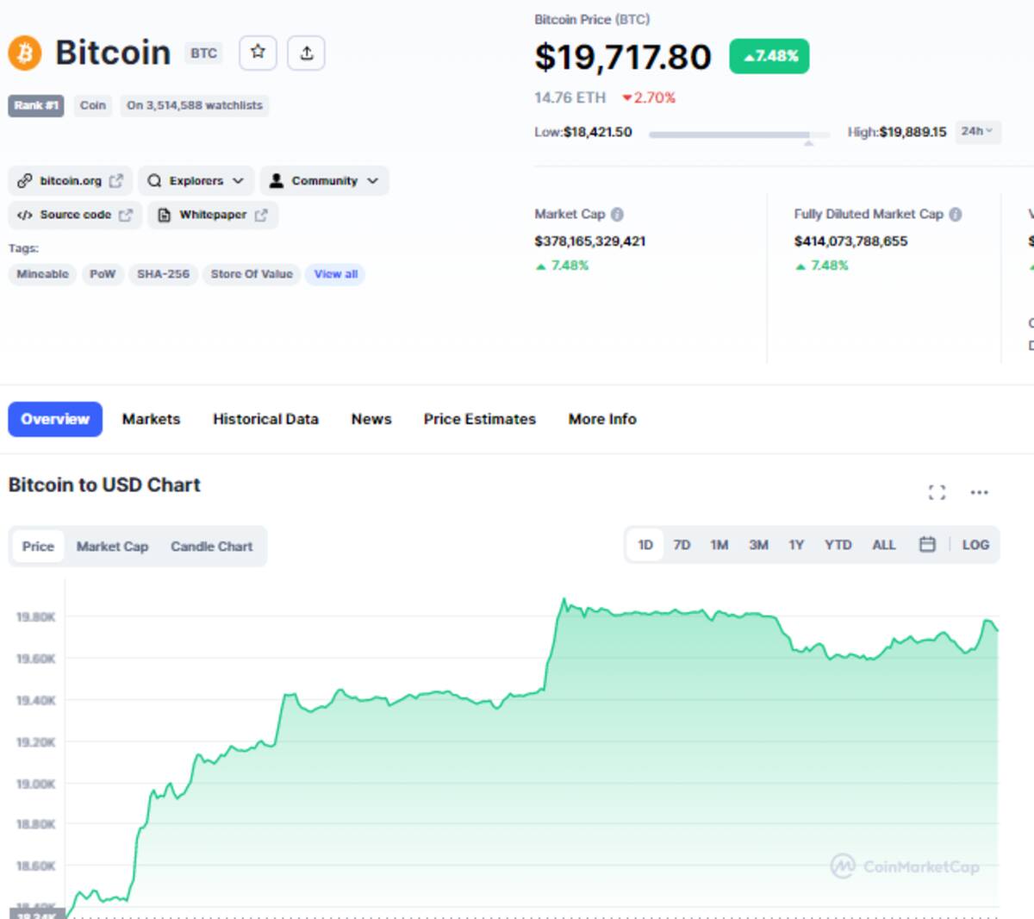
Task: Select 7D chart range
Action: (x=682, y=545)
